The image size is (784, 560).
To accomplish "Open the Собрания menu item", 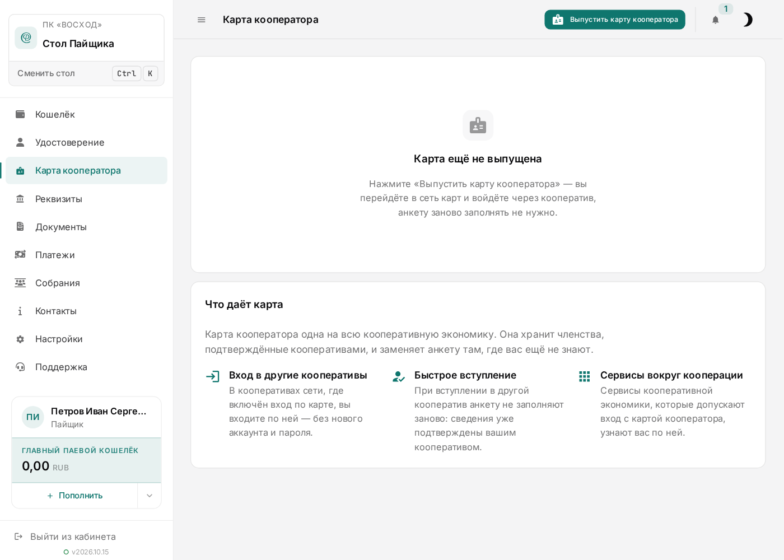I will click(x=86, y=283).
